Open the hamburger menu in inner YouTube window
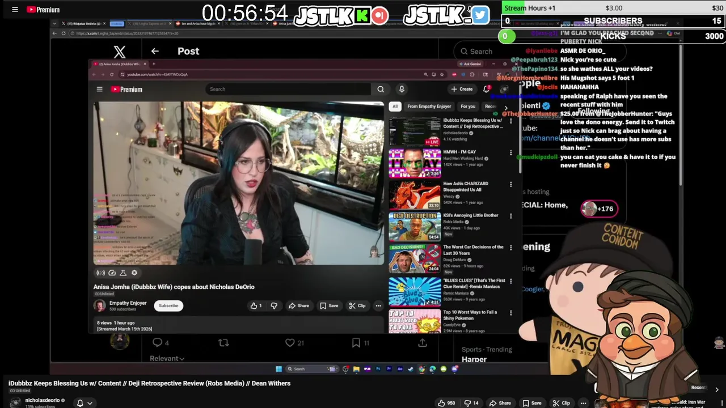This screenshot has height=408, width=726. click(x=99, y=89)
